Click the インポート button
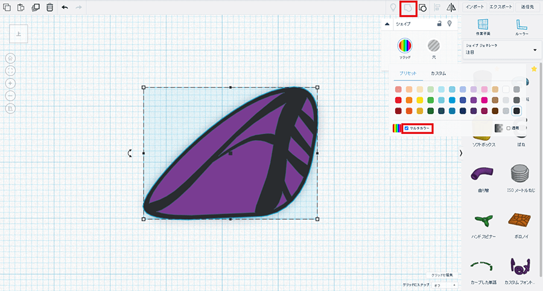Screen dimensions: 543x291 [474, 7]
